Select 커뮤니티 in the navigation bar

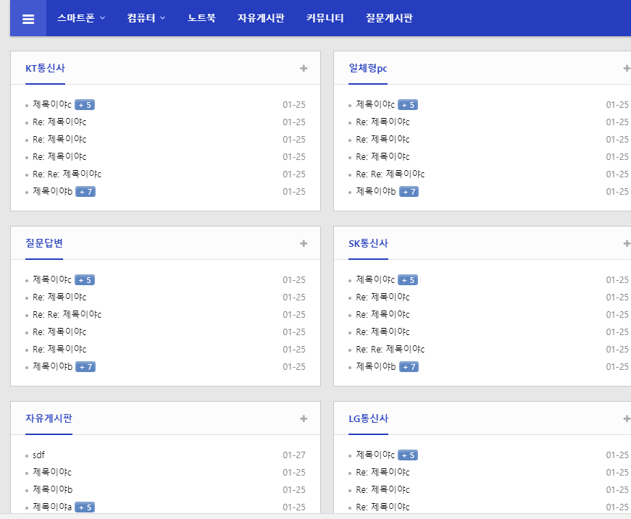pyautogui.click(x=325, y=18)
